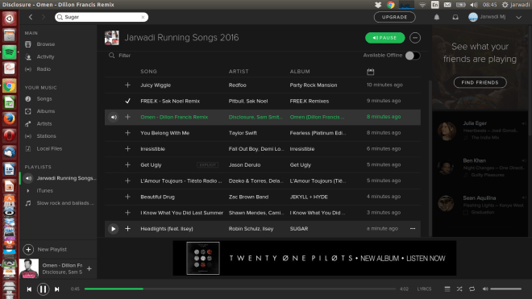Adjust the volume slider
Viewport: 532px width, 299px height.
coord(506,289)
